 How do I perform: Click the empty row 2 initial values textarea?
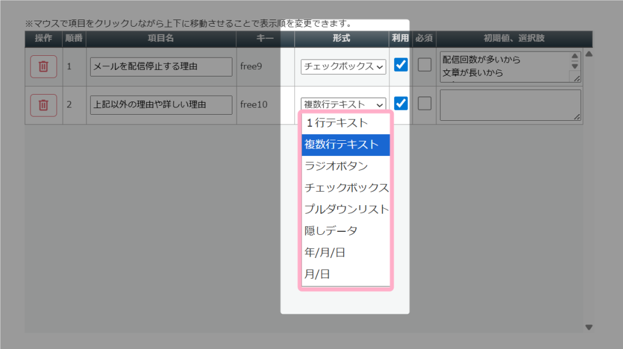[510, 105]
